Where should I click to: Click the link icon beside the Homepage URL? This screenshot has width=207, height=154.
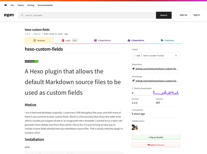pos(133,81)
